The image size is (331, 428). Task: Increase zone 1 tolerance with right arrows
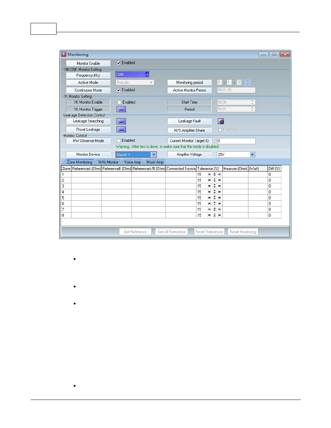(x=220, y=174)
